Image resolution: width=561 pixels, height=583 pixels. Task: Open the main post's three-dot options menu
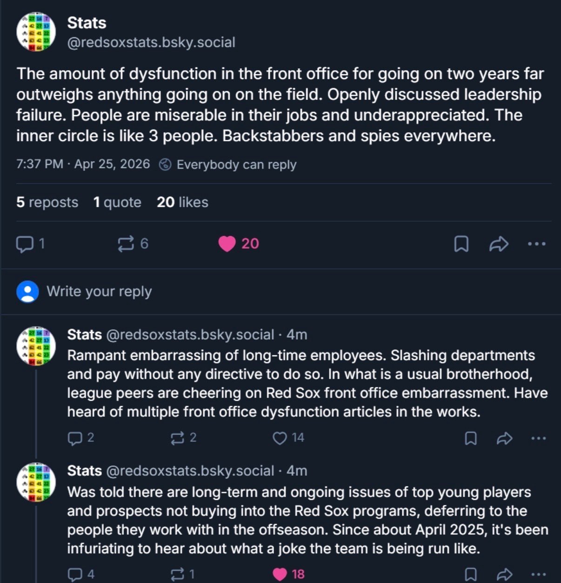(537, 244)
